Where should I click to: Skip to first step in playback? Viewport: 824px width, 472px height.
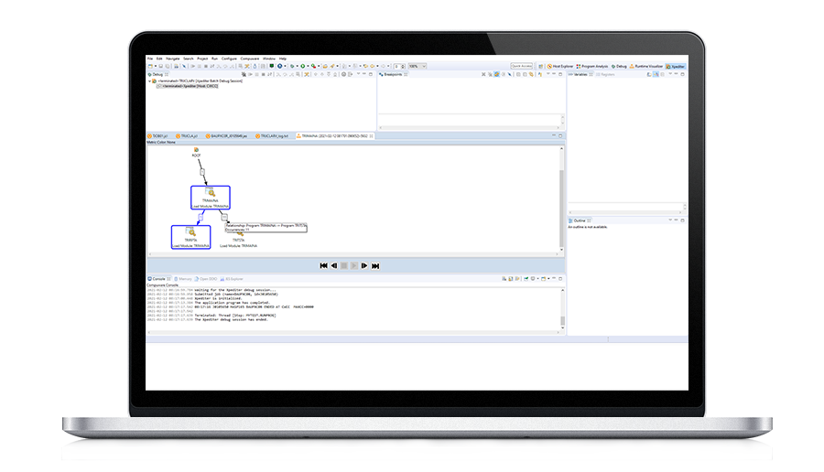324,265
